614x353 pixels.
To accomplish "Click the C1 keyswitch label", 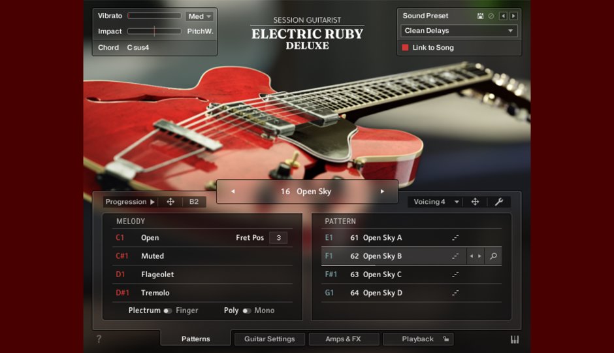I will tap(120, 238).
